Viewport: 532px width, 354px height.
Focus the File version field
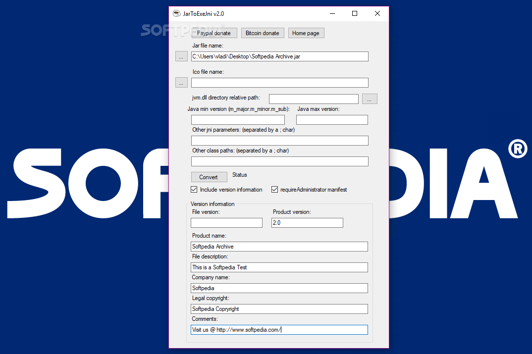click(x=227, y=223)
